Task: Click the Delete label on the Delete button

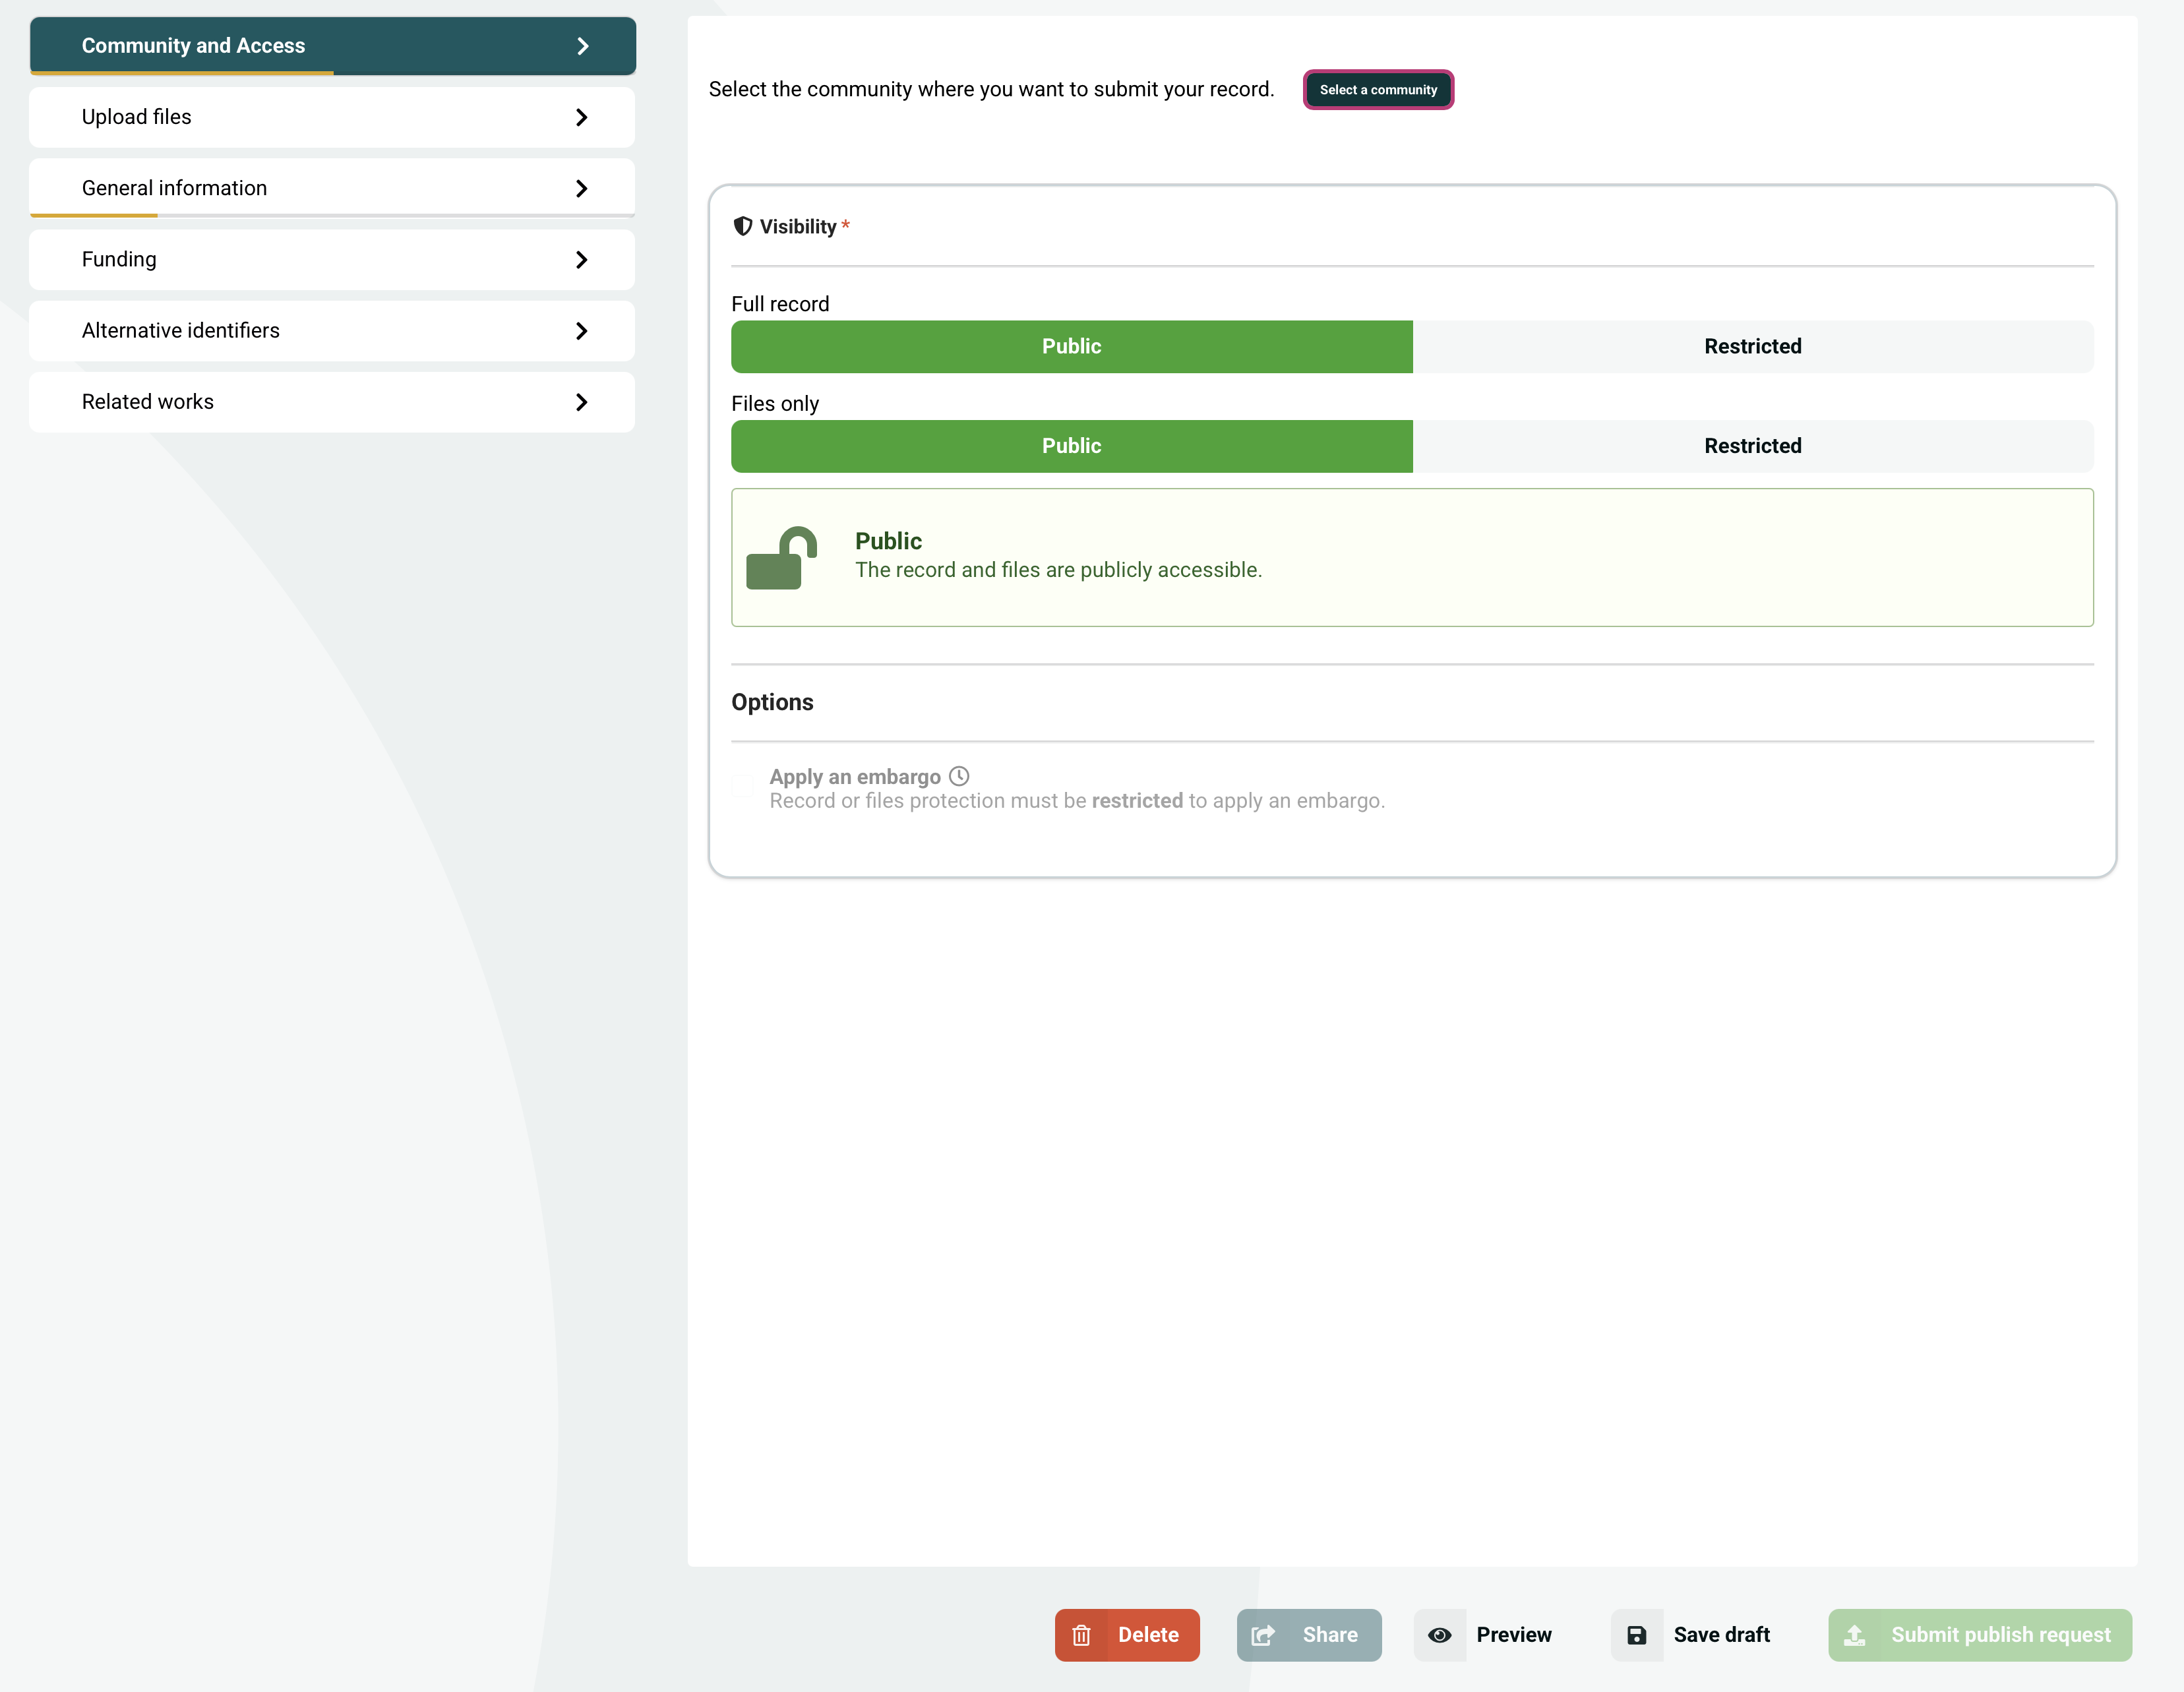Action: click(1148, 1635)
